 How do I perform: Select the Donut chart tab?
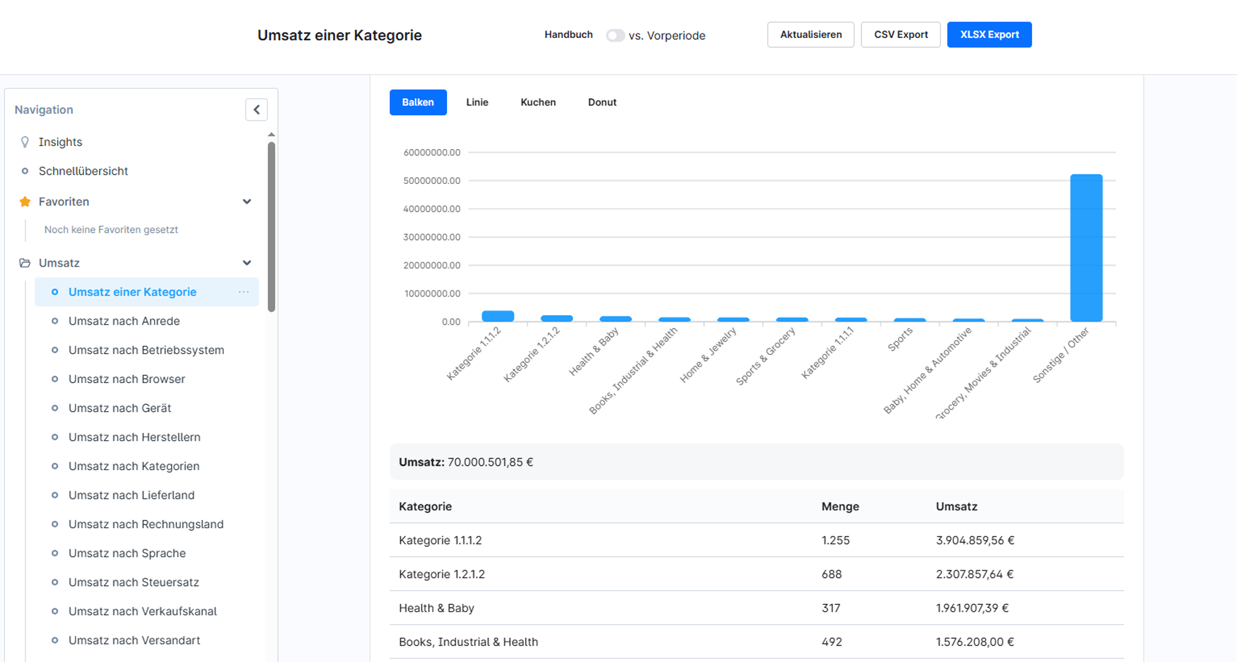coord(602,102)
